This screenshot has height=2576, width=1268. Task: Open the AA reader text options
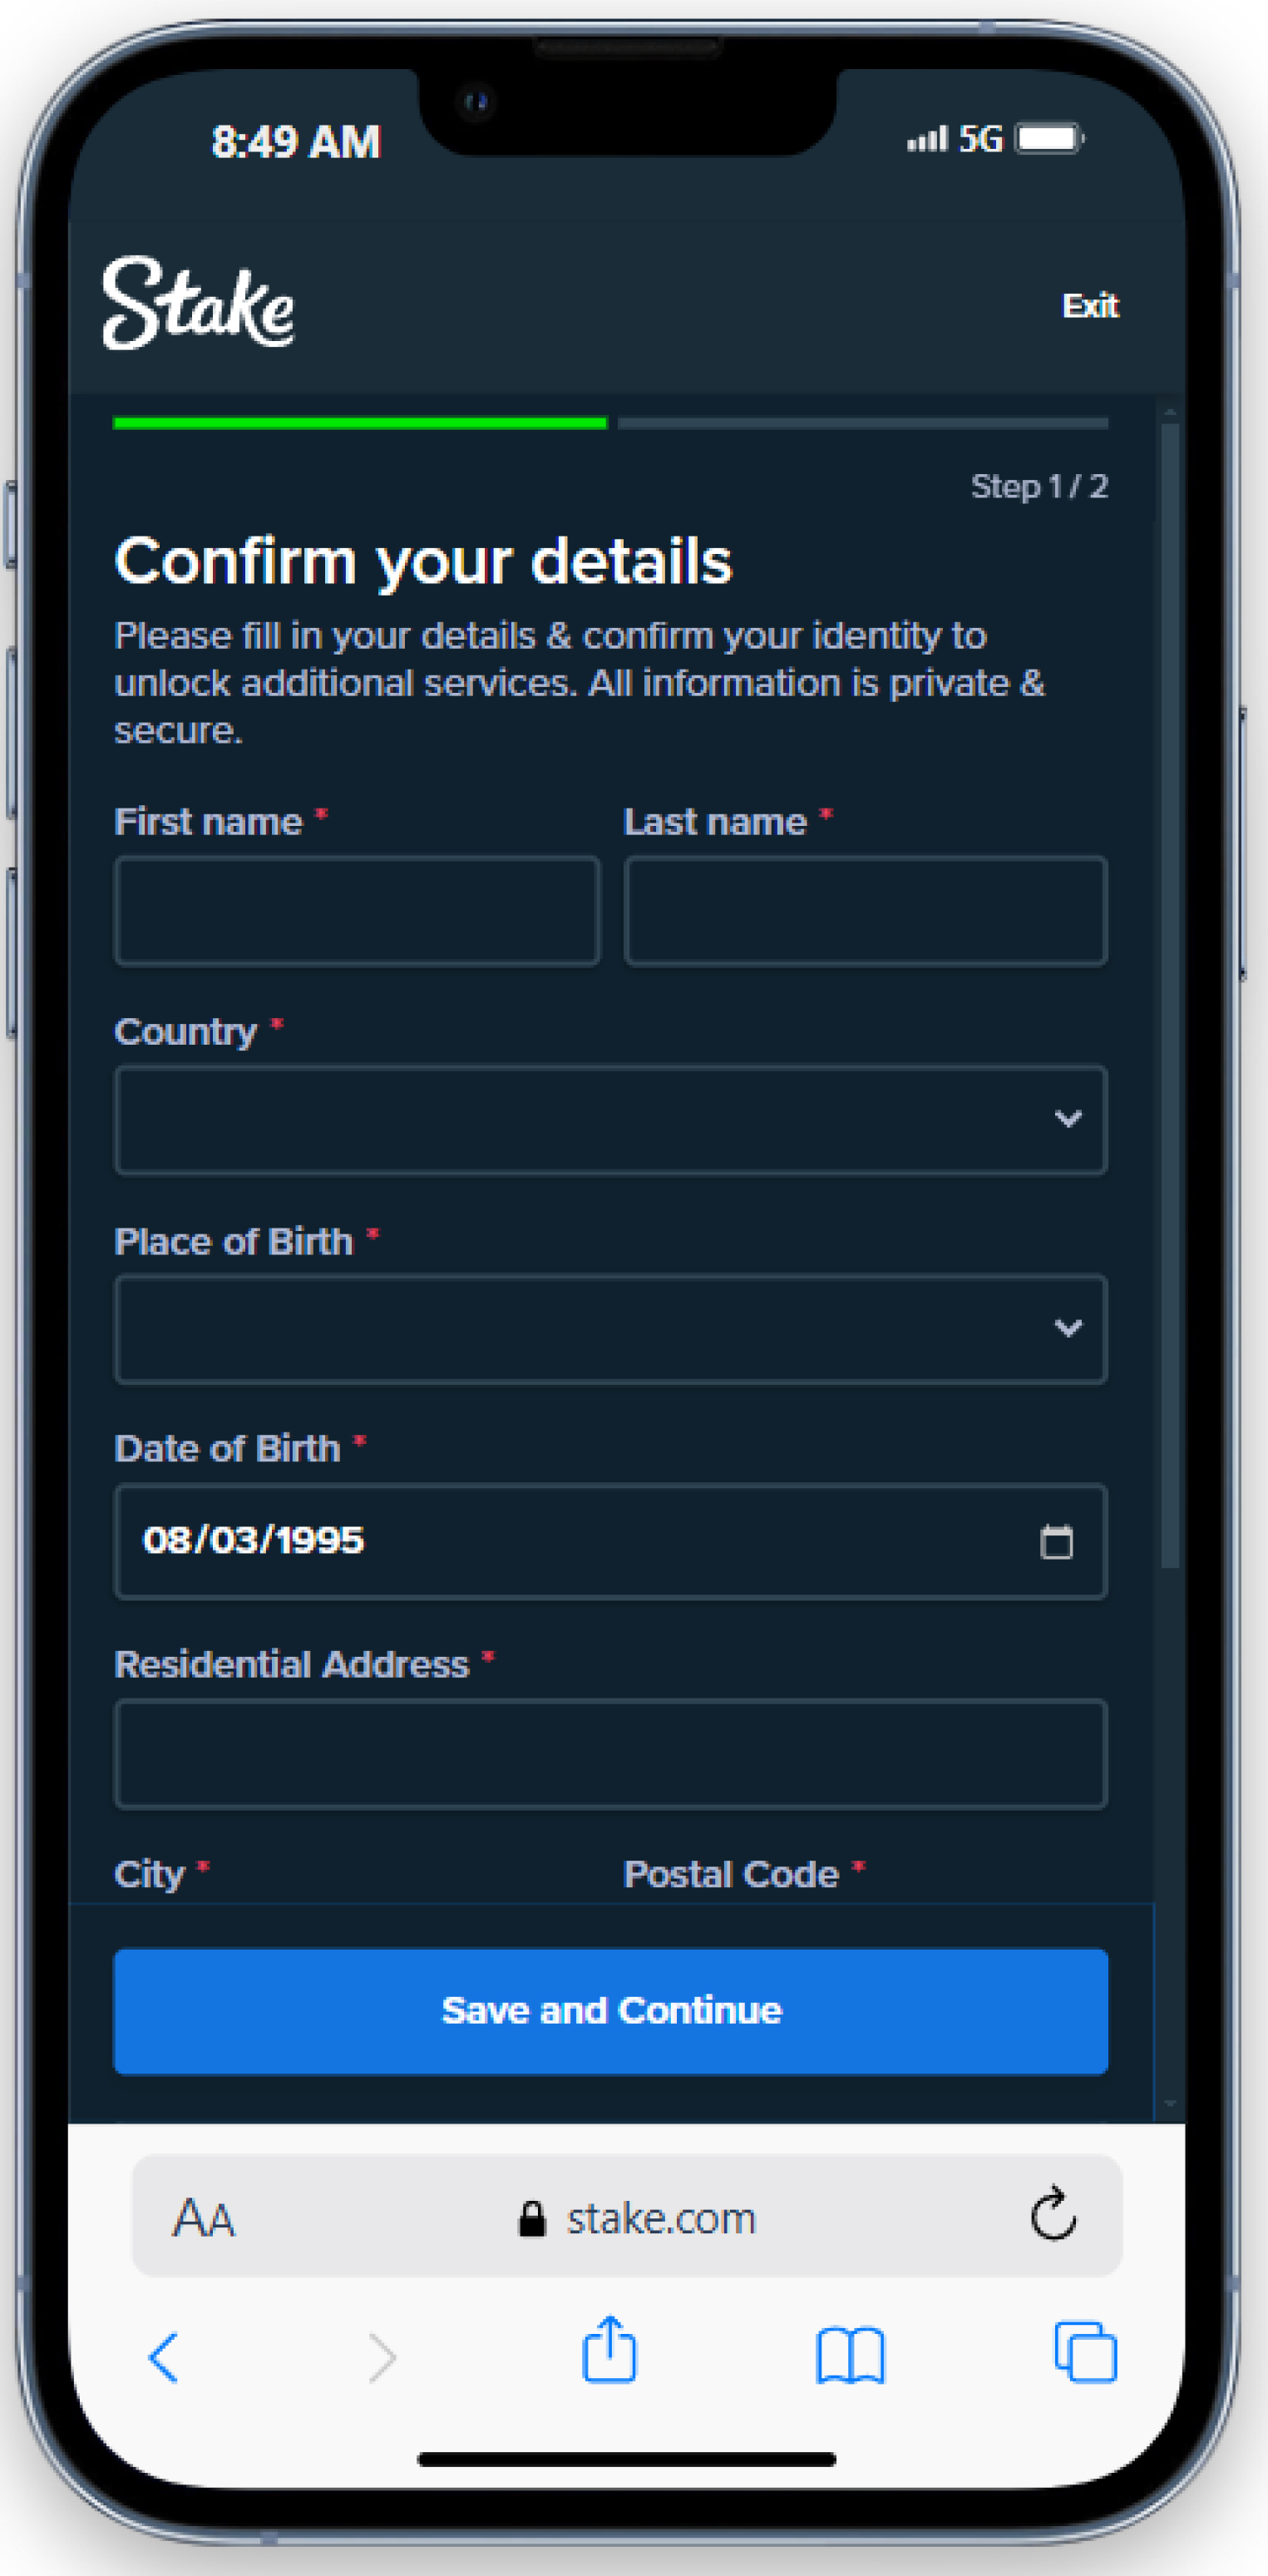pyautogui.click(x=204, y=2218)
